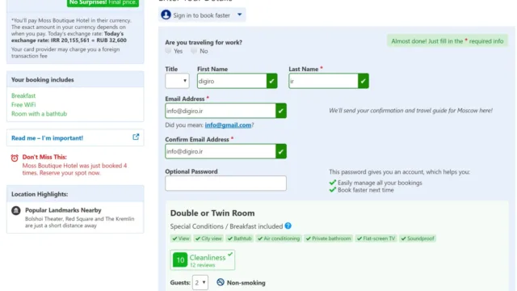This screenshot has width=517, height=291.
Task: Click the Breakfast booking inclusion
Action: (x=23, y=95)
